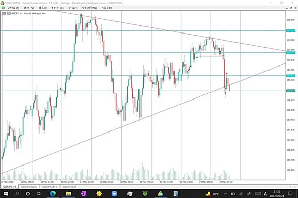Open Calculator from taskbar
The height and width of the screenshot is (198, 298).
[176, 194]
